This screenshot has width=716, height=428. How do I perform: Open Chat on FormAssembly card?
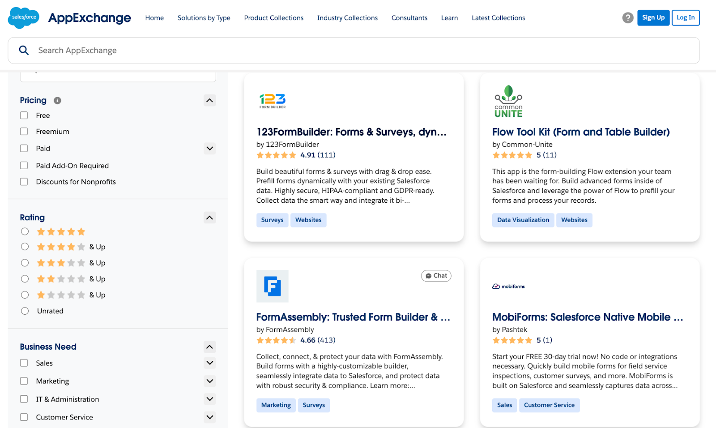pyautogui.click(x=436, y=276)
